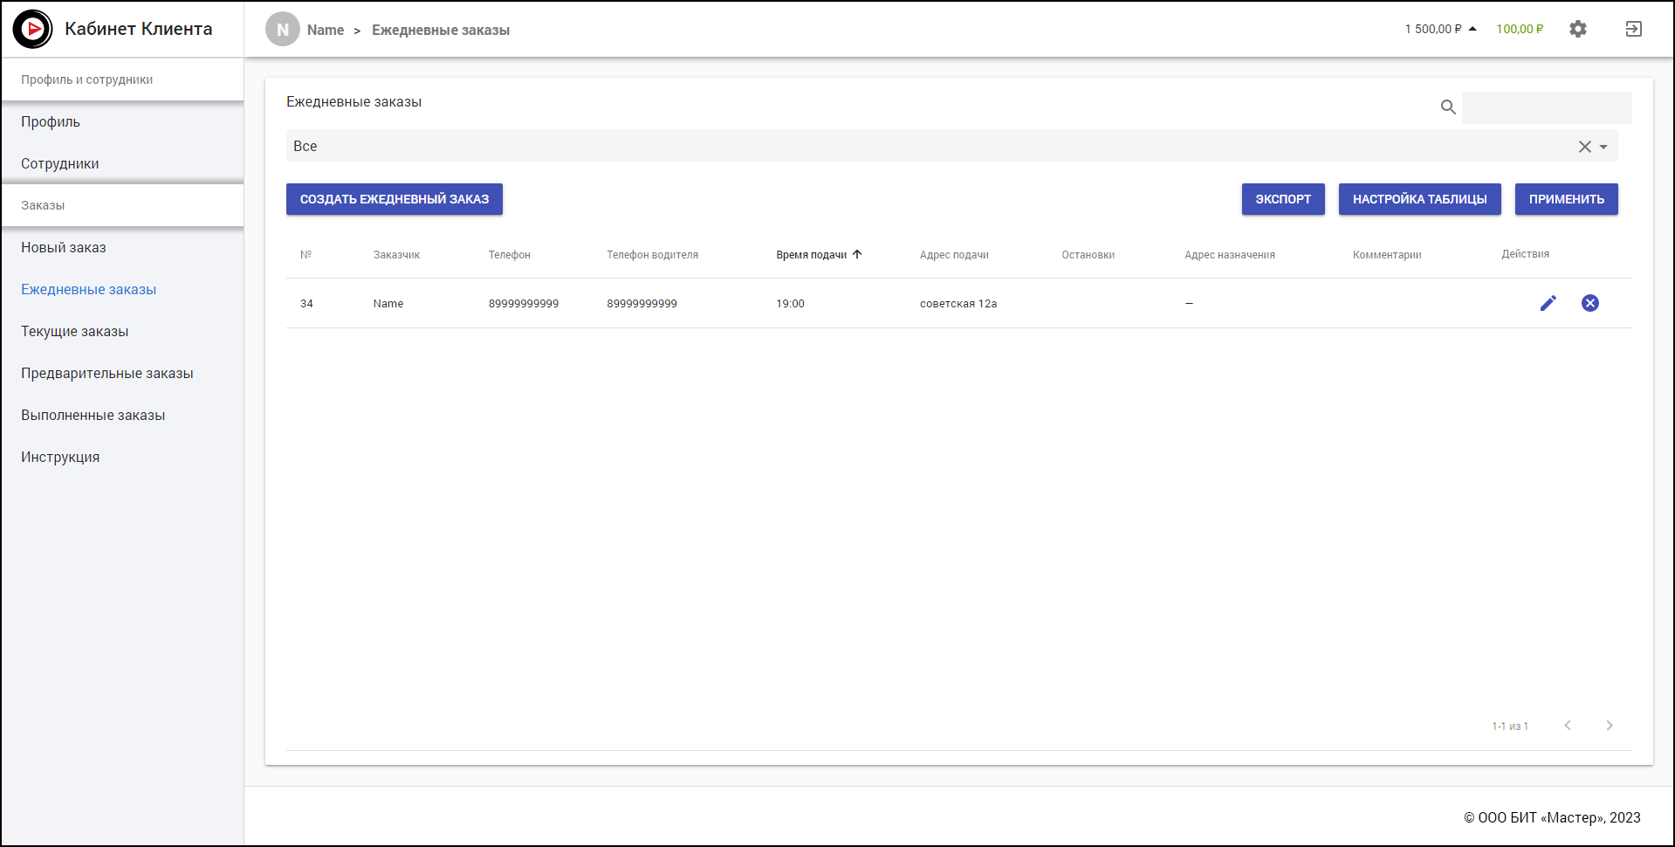The width and height of the screenshot is (1675, 847).
Task: Expand the Все filter dropdown arrow
Action: (1603, 147)
